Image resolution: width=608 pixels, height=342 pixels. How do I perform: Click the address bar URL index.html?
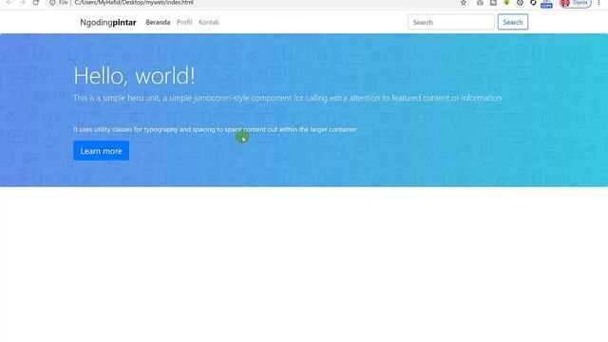point(134,3)
